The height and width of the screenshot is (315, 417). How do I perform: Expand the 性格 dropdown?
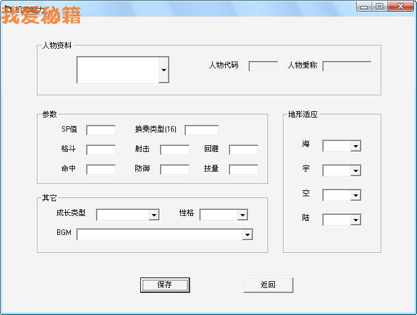[x=242, y=215]
